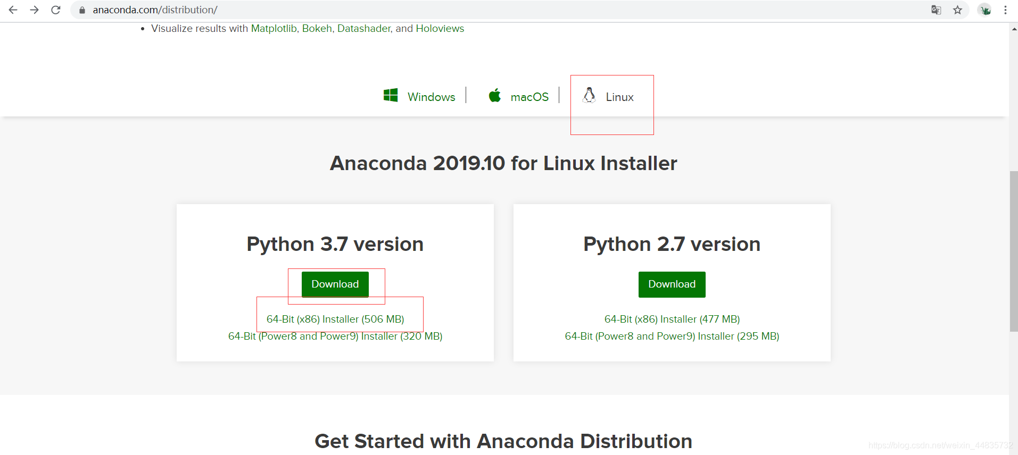Download the Python 3.7 version
Viewport: 1018px width, 455px height.
335,284
